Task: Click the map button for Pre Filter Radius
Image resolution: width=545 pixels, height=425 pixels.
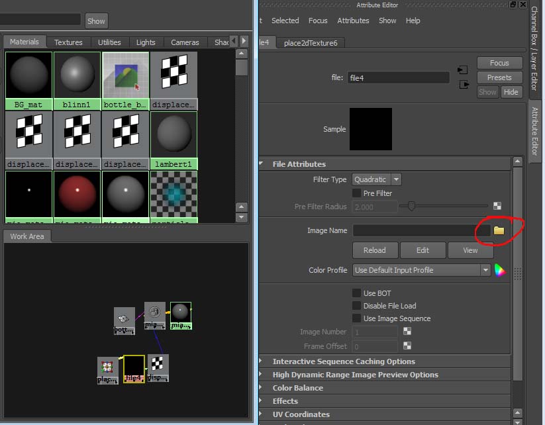Action: [497, 206]
